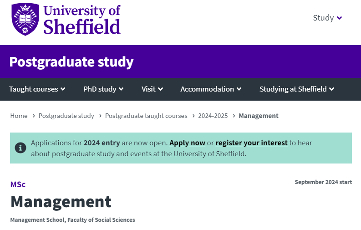361x230 pixels.
Task: Go to Home in the breadcrumb
Action: click(x=19, y=116)
